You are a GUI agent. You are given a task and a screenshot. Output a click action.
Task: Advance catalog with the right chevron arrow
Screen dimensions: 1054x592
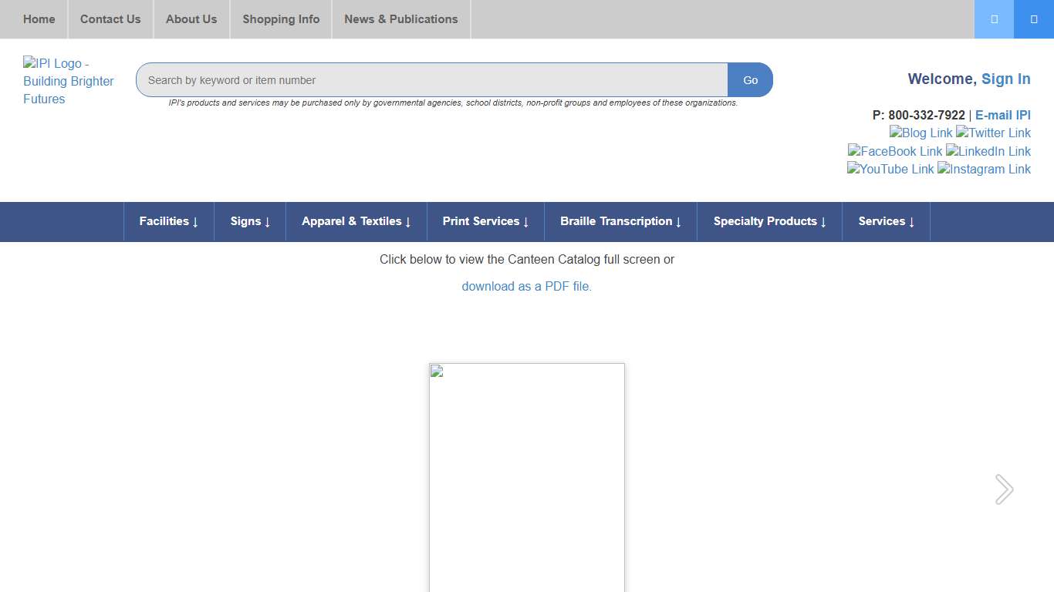click(1004, 489)
